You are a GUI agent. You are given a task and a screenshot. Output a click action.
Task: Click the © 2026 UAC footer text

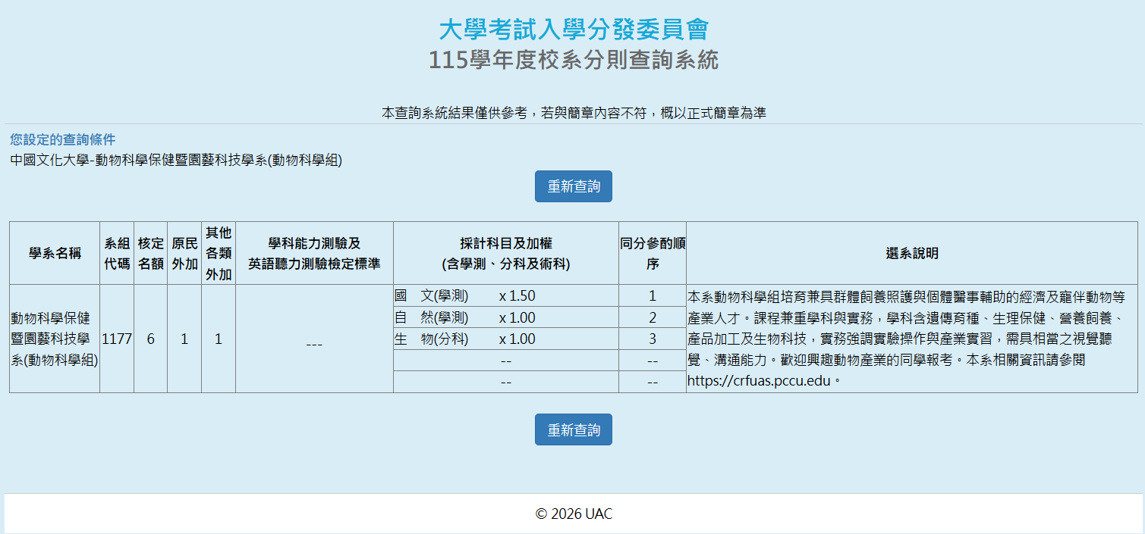[x=573, y=514]
